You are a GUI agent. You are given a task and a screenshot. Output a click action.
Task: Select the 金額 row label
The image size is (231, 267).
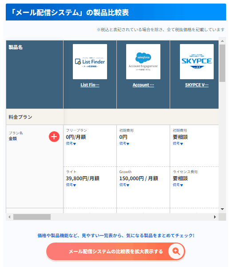(13, 138)
